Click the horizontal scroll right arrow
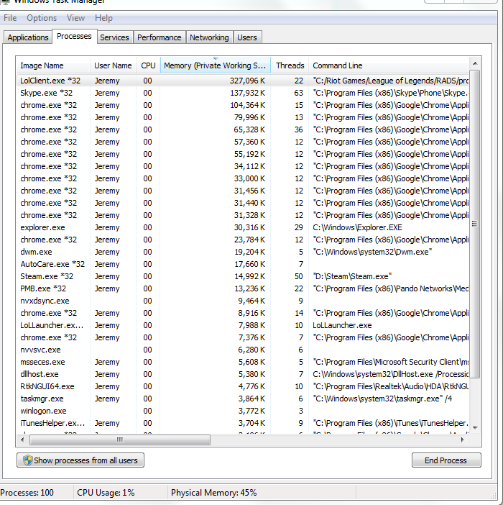503x505 pixels. click(463, 440)
